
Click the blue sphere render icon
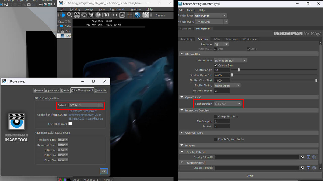point(138,15)
